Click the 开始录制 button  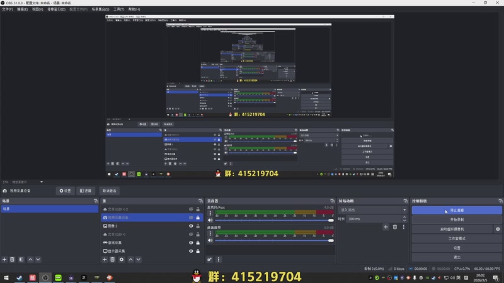457,219
